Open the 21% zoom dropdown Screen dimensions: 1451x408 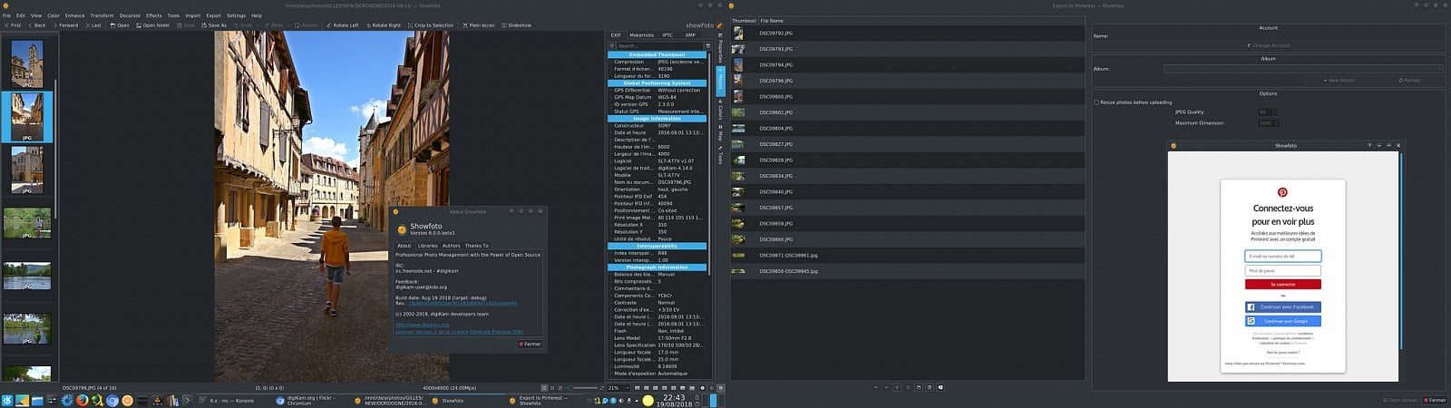point(618,388)
